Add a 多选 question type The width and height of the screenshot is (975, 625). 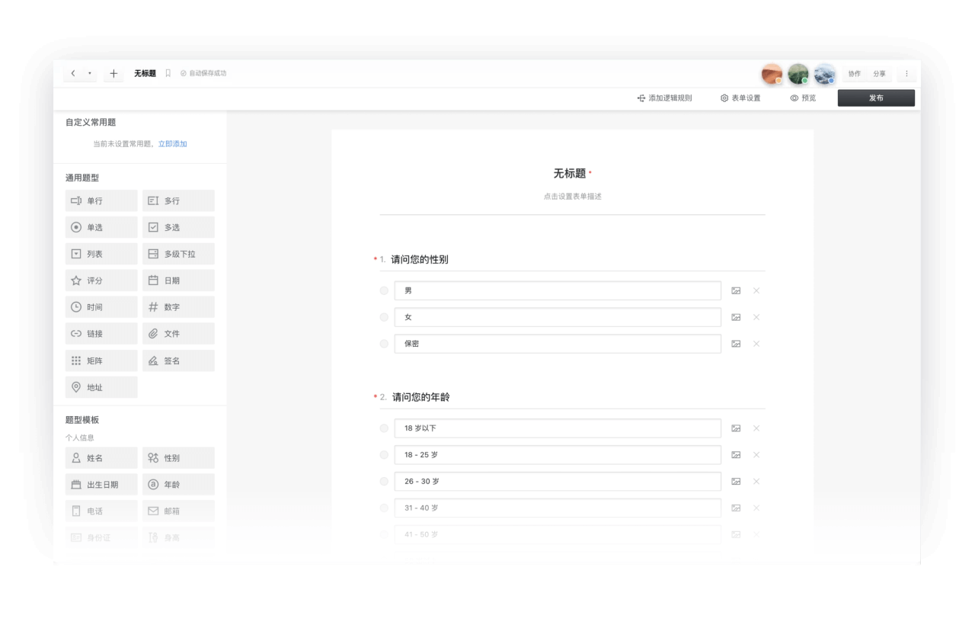point(178,228)
